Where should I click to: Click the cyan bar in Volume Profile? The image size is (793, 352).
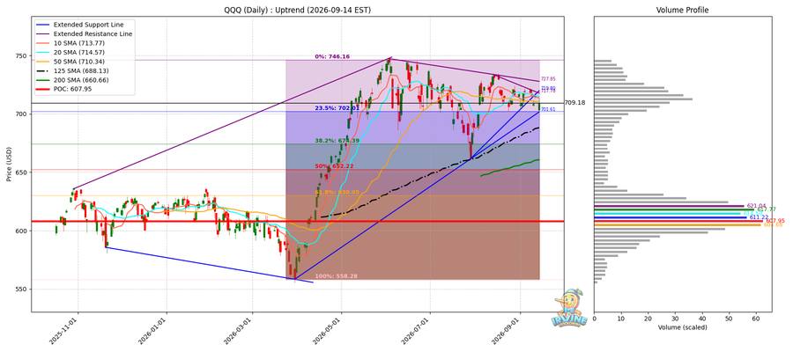667,213
